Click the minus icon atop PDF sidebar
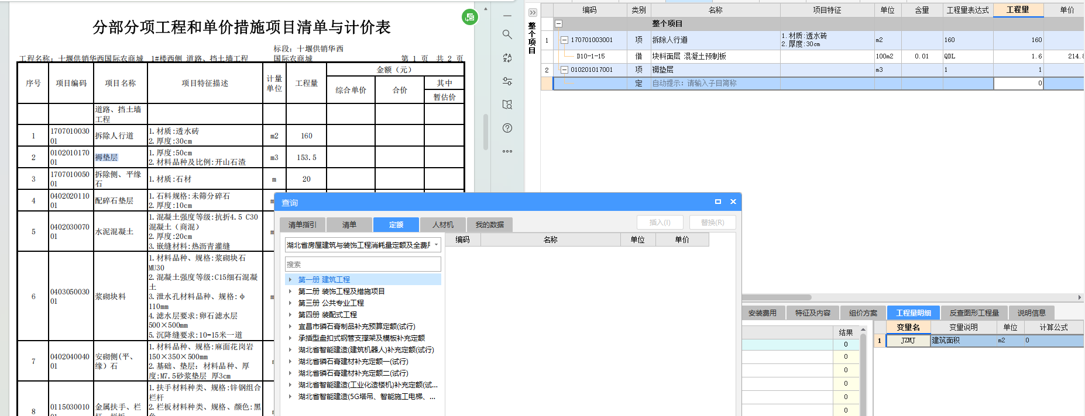Image resolution: width=1085 pixels, height=416 pixels. [x=507, y=15]
